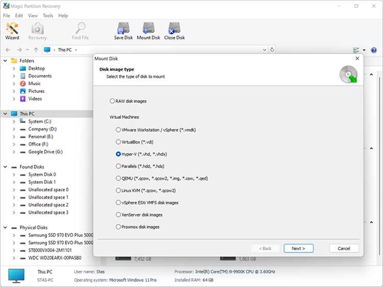383x287 pixels.
Task: Expand the Personal (E:) drive node
Action: 14,136
